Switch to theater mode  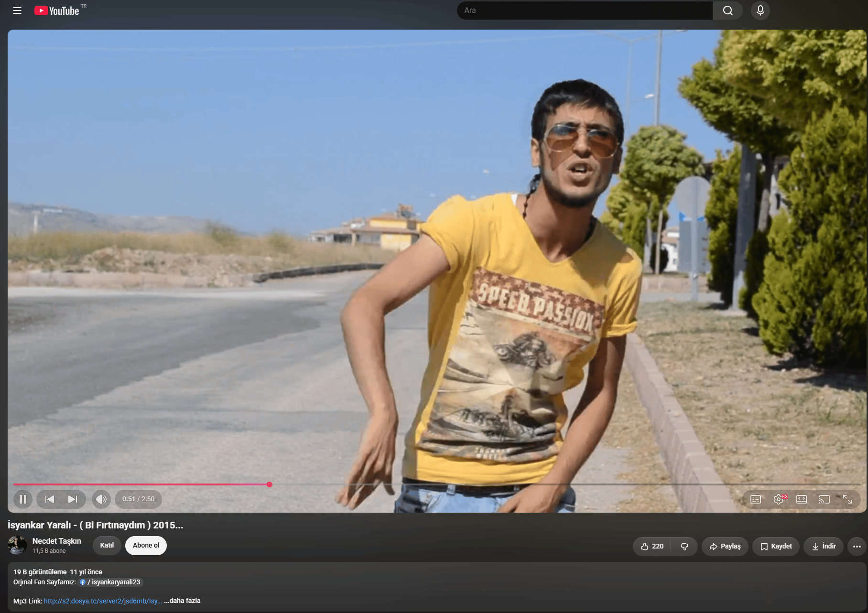(x=802, y=499)
